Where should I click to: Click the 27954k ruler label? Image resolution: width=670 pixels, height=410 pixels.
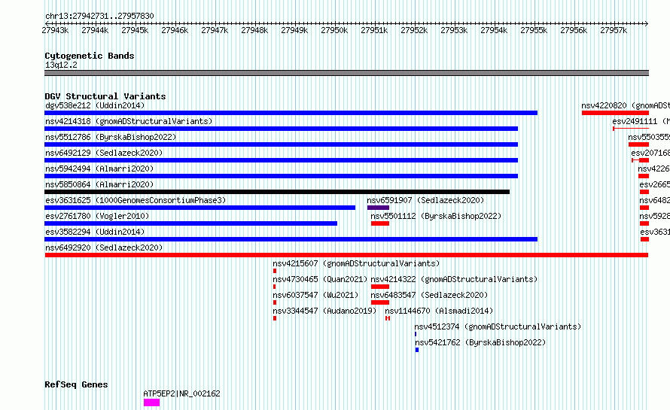[494, 30]
